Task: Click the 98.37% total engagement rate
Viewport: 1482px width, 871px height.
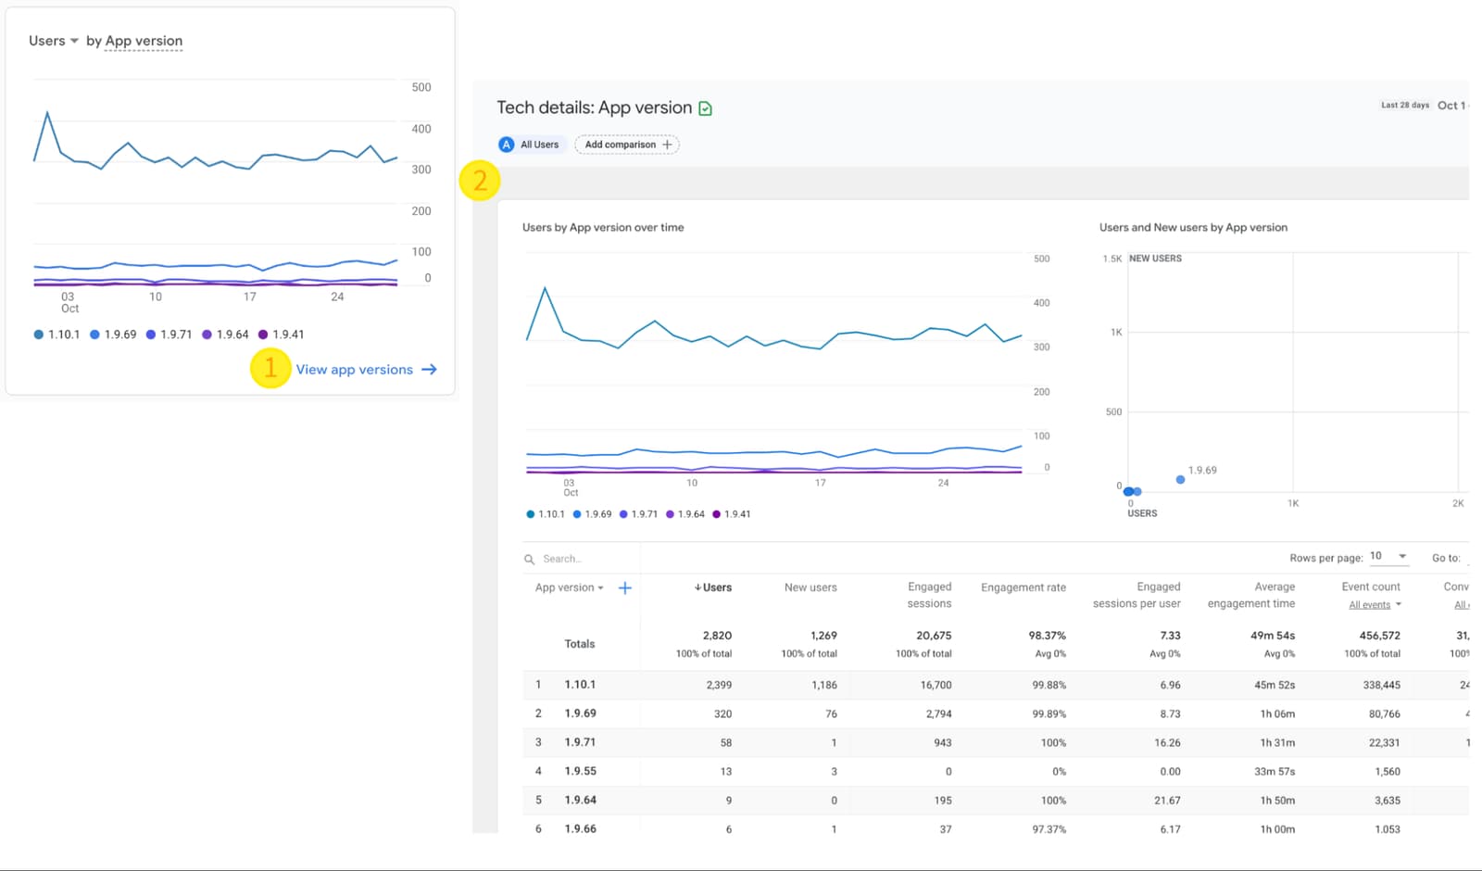Action: (1047, 636)
